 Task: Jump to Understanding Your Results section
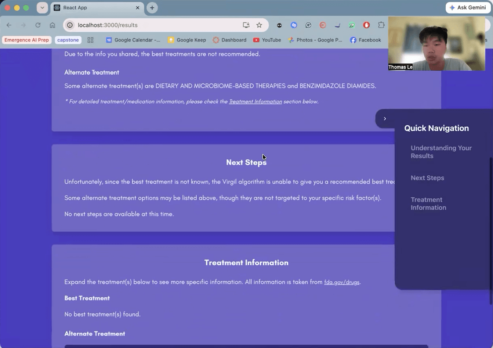click(x=441, y=152)
